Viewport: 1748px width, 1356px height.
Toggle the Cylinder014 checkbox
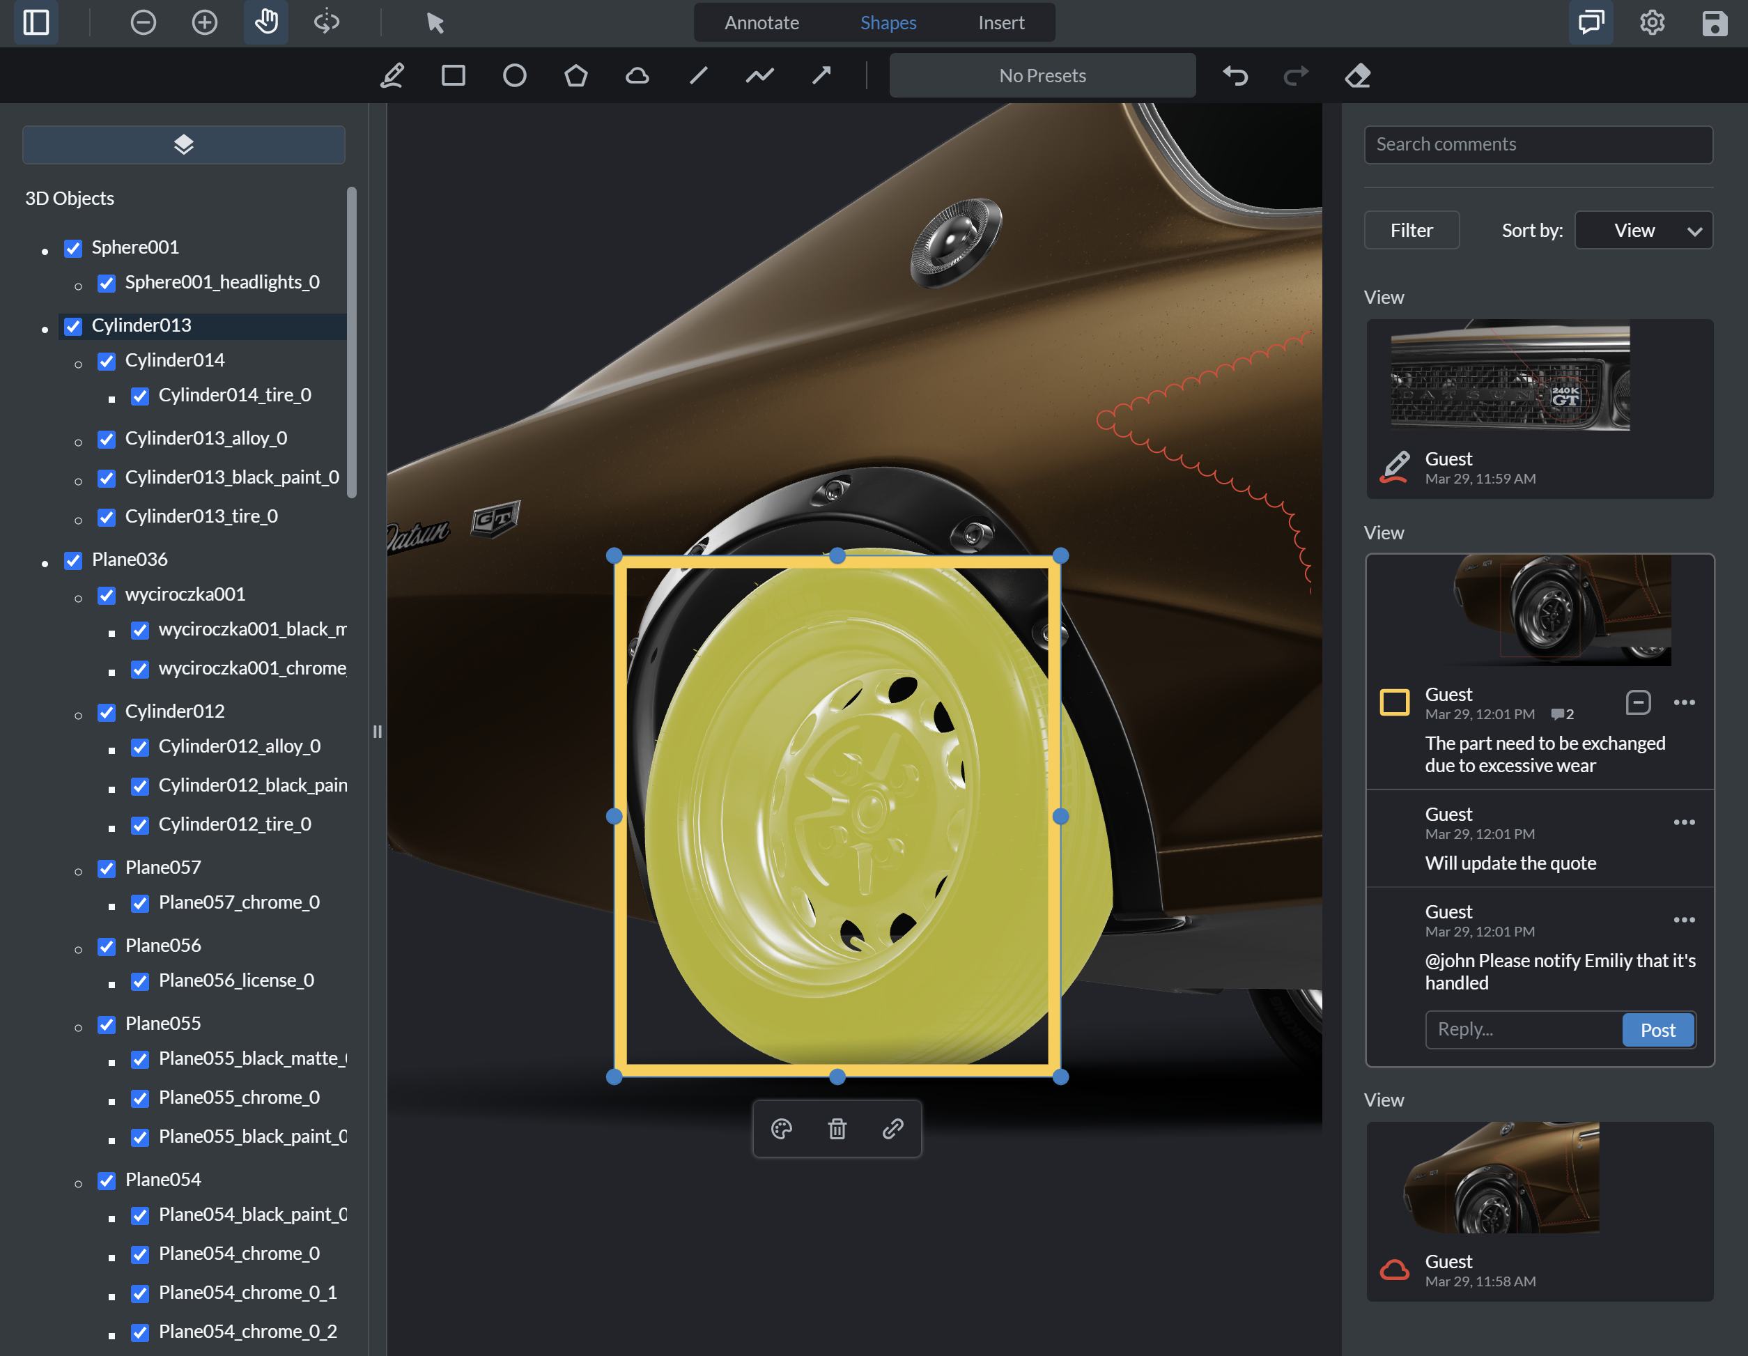tap(107, 361)
